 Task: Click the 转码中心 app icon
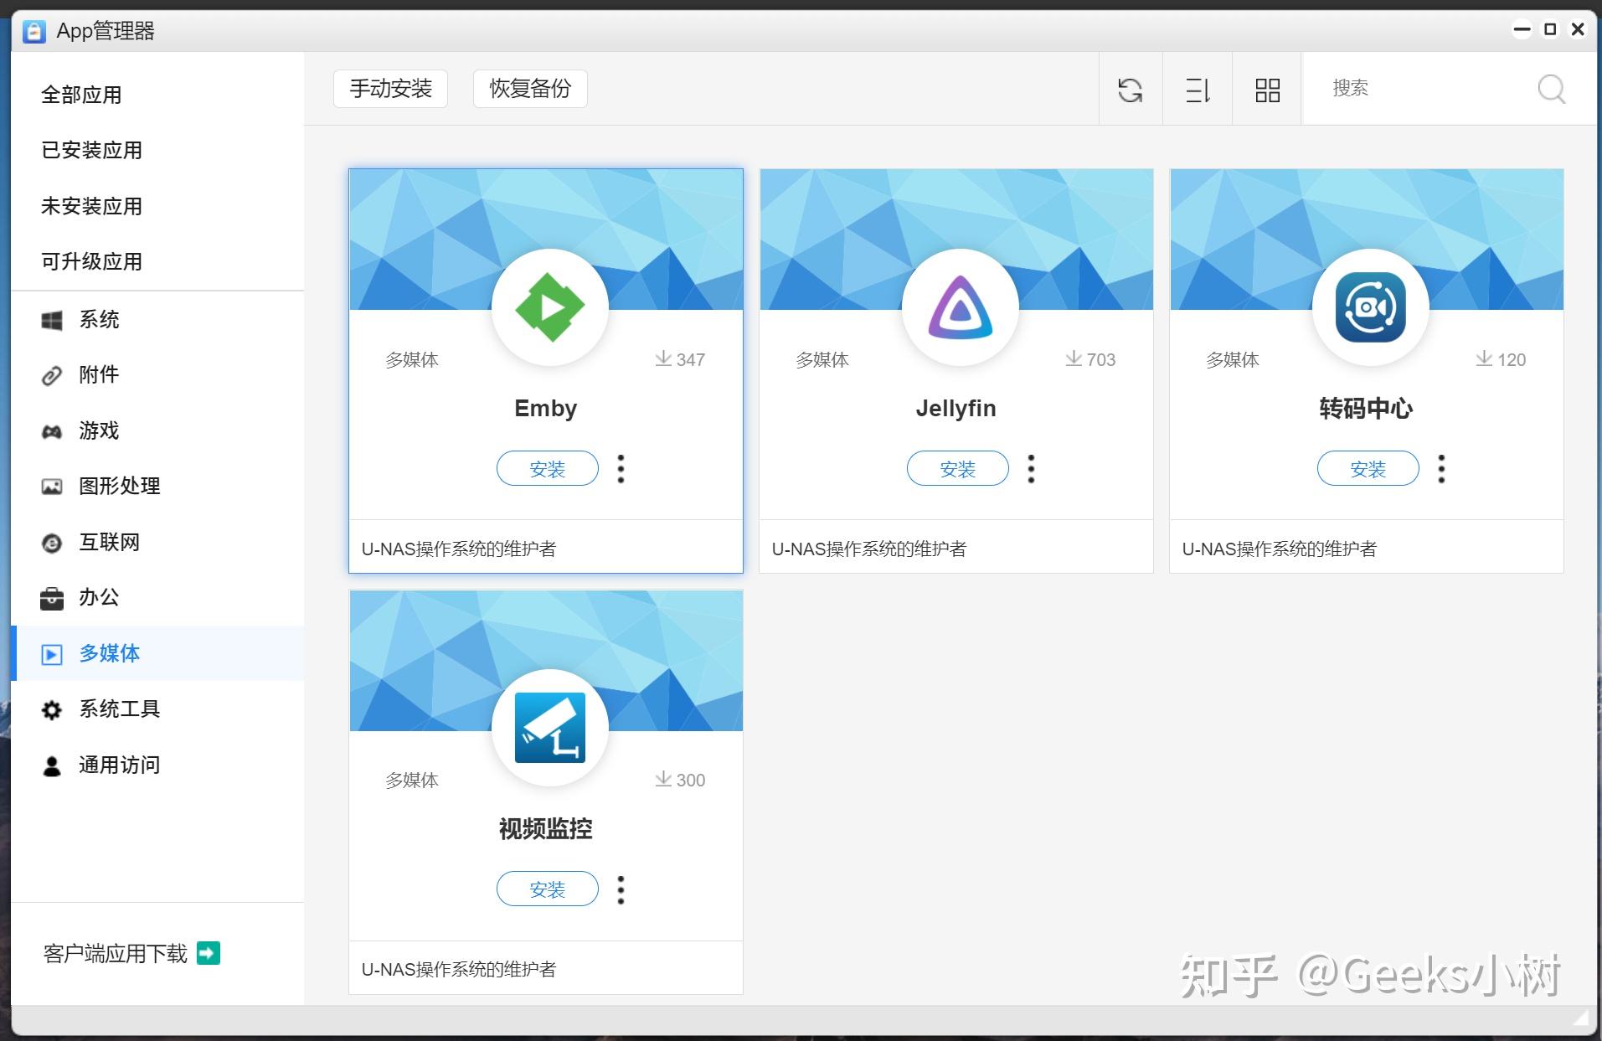(x=1370, y=307)
